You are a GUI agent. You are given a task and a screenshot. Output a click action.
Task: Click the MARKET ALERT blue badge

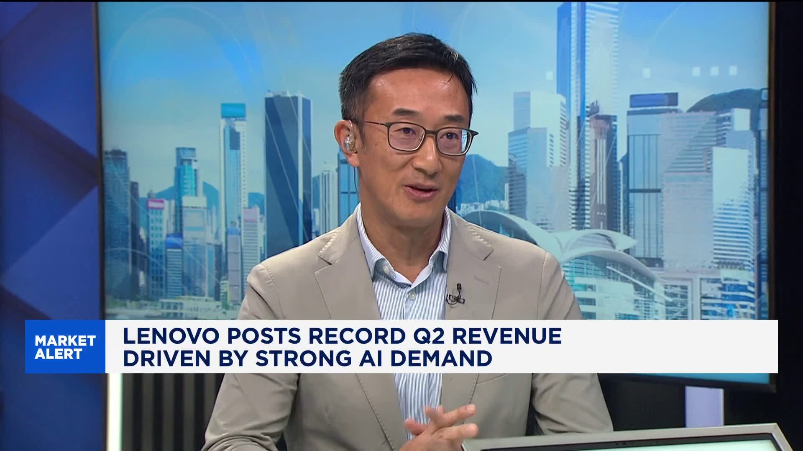(65, 347)
